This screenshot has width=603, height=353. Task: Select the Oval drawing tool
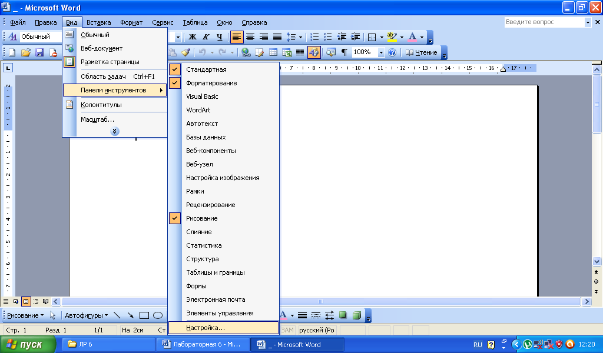pyautogui.click(x=158, y=315)
